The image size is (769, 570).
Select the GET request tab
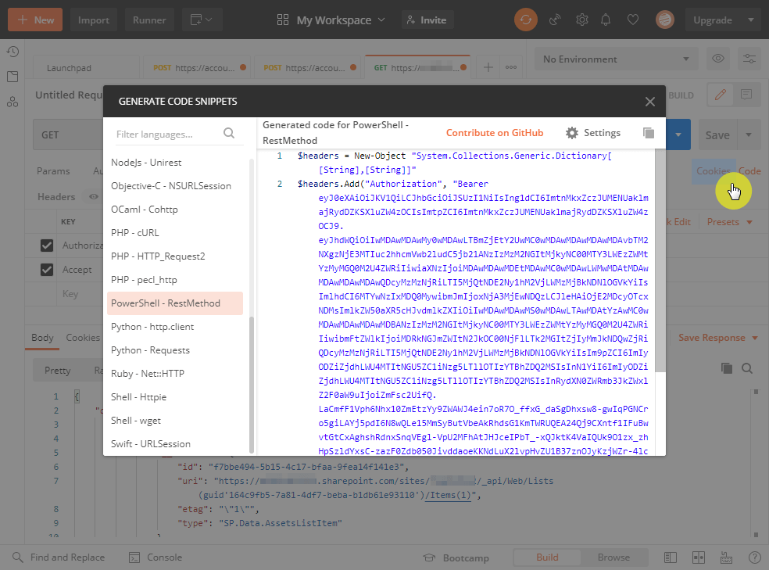click(417, 67)
